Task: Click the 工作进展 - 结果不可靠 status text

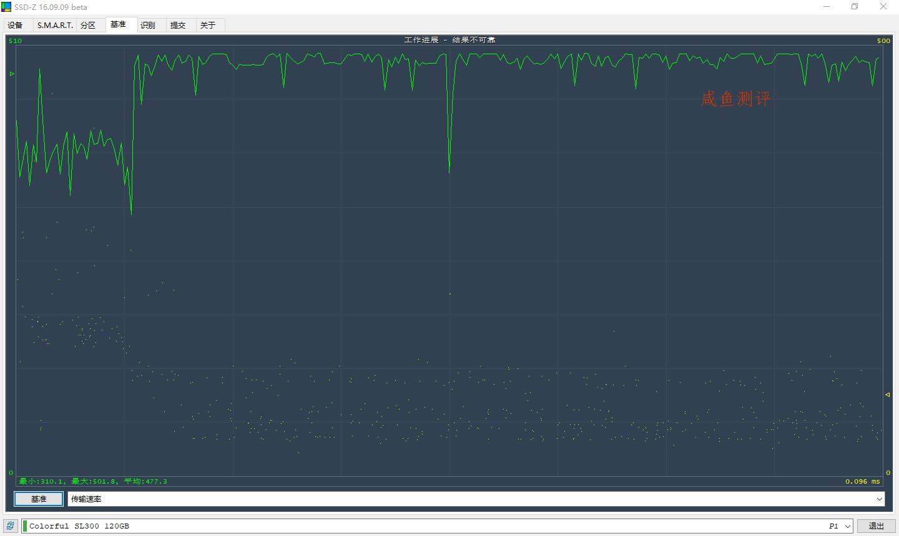Action: tap(449, 40)
